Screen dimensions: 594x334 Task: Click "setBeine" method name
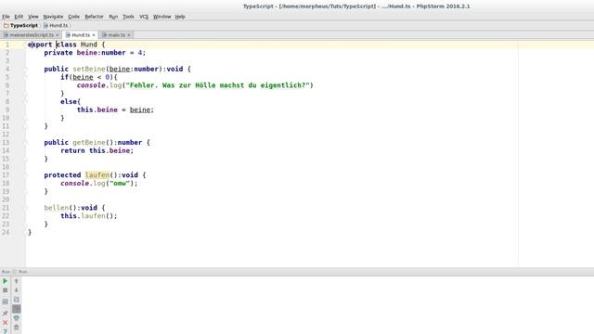pyautogui.click(x=89, y=69)
